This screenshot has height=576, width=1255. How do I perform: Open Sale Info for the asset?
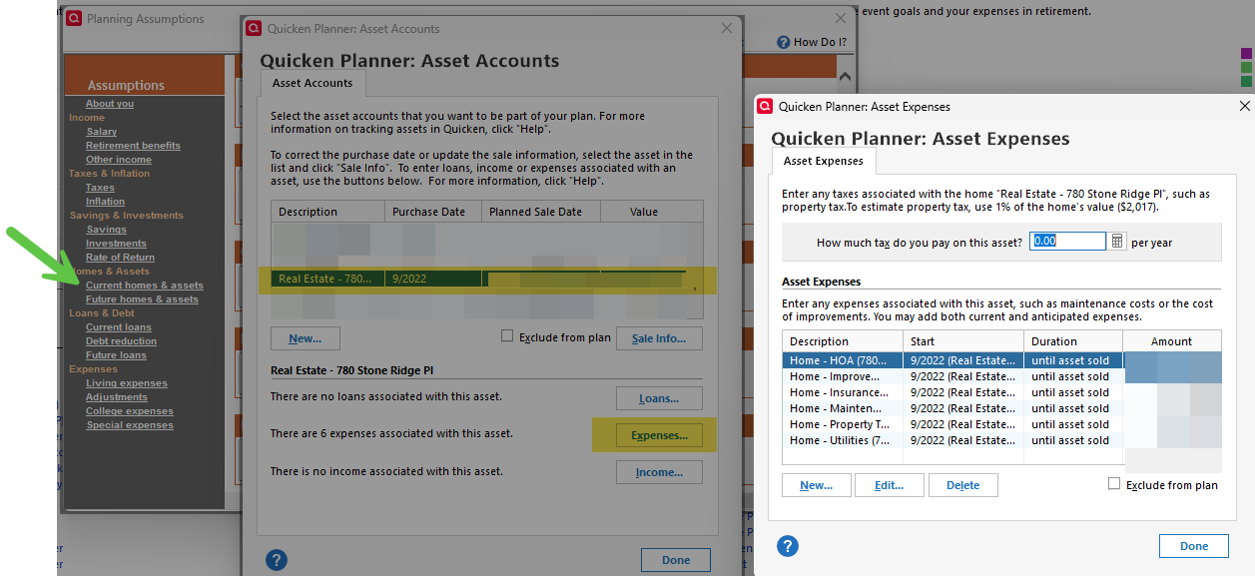659,338
